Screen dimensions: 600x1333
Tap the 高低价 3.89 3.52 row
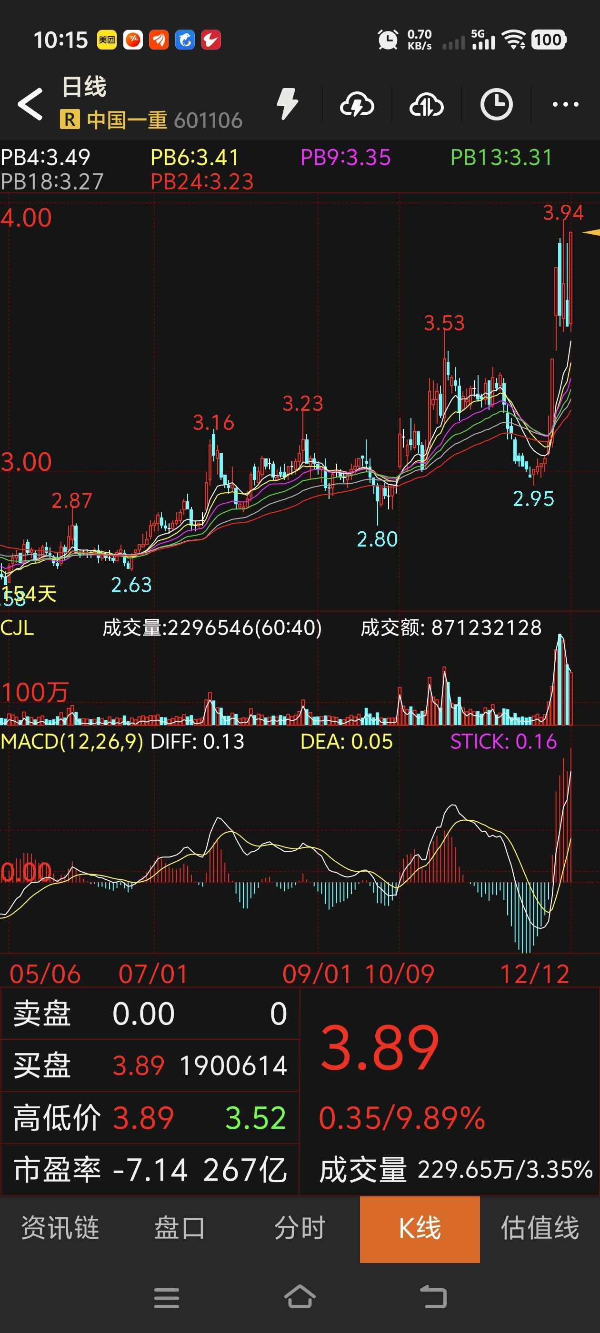(150, 1118)
